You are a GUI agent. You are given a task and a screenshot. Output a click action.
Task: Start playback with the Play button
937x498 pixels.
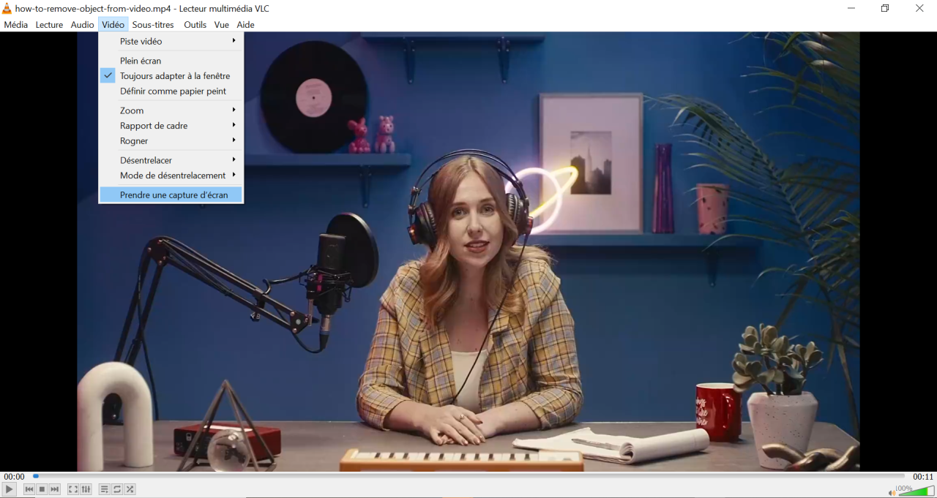pyautogui.click(x=9, y=489)
